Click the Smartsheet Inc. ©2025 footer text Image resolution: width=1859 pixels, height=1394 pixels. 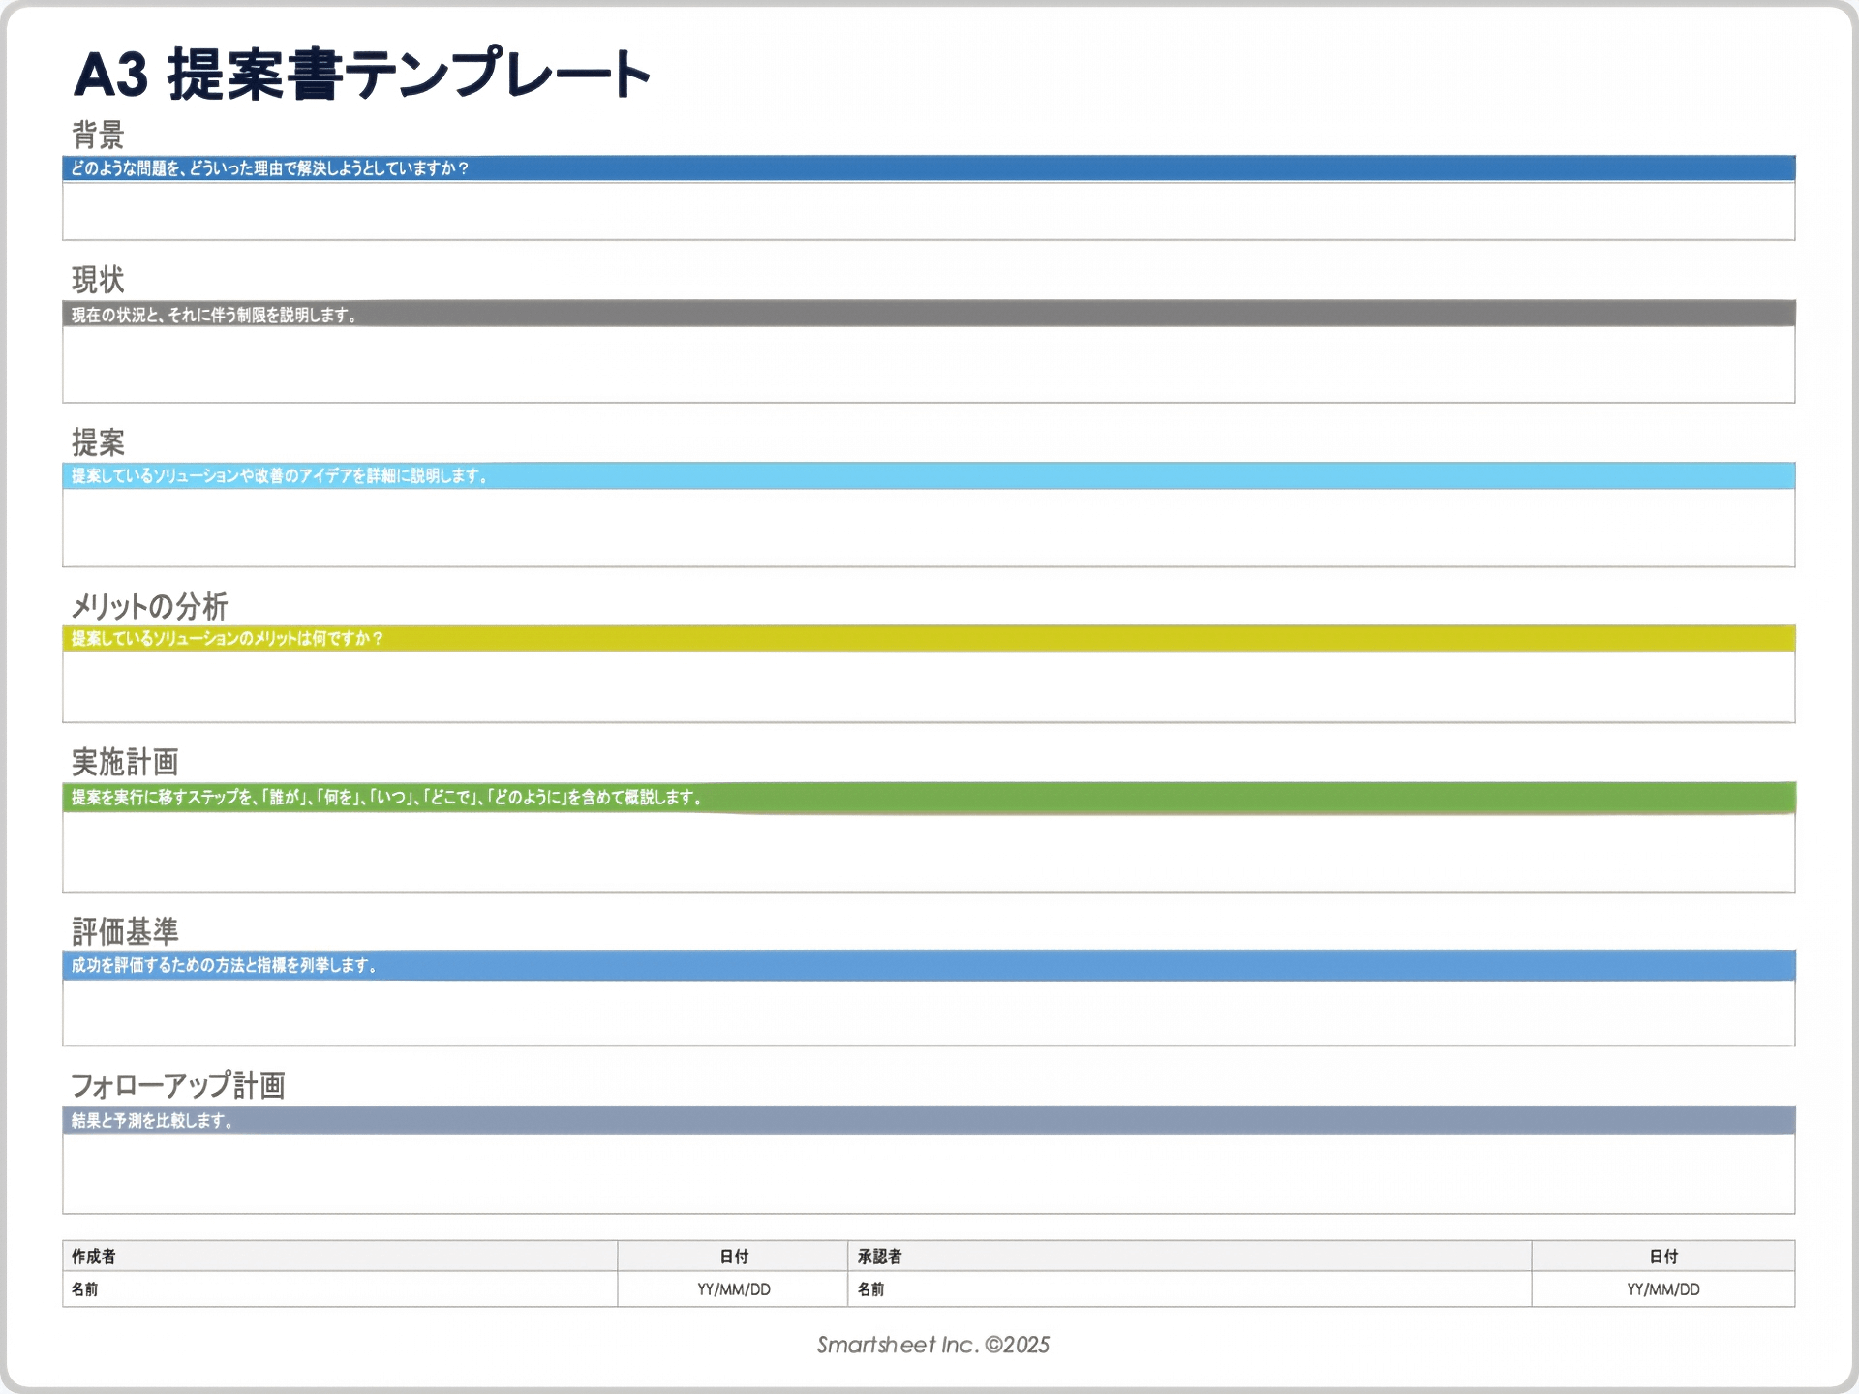(x=932, y=1345)
